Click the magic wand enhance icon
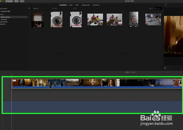 [x=165, y=5]
